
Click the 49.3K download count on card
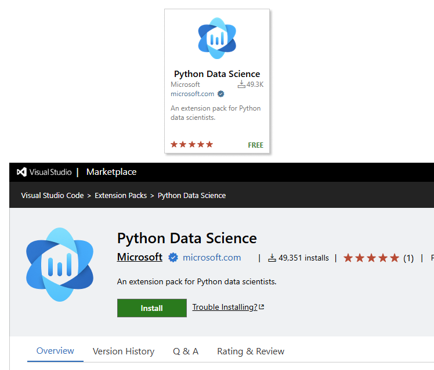point(255,85)
